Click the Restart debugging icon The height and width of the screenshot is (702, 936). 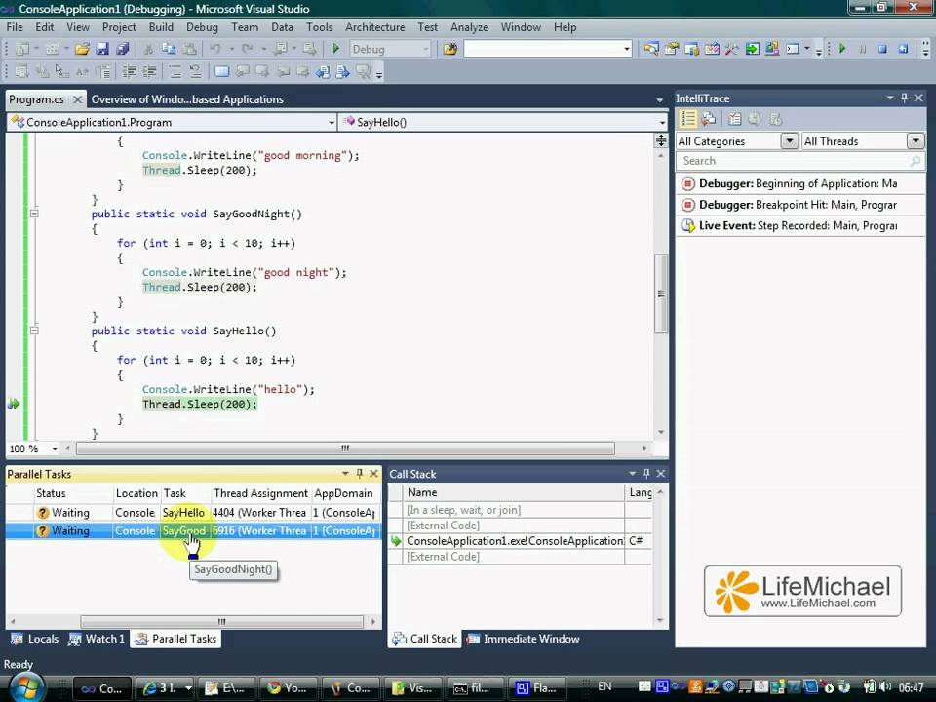click(x=903, y=49)
